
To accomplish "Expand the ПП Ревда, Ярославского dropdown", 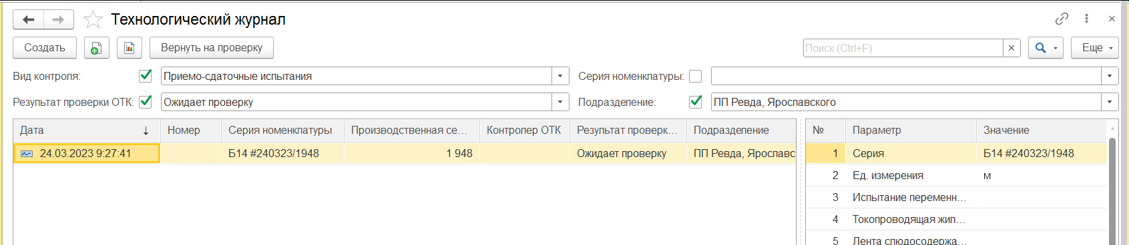I will [1109, 102].
